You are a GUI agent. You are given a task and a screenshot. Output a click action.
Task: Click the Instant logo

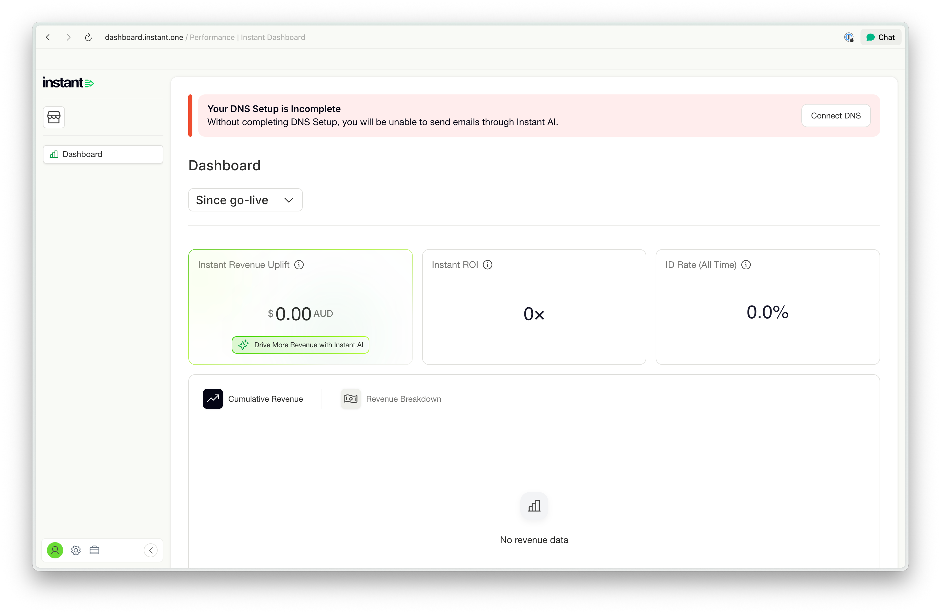(x=68, y=83)
